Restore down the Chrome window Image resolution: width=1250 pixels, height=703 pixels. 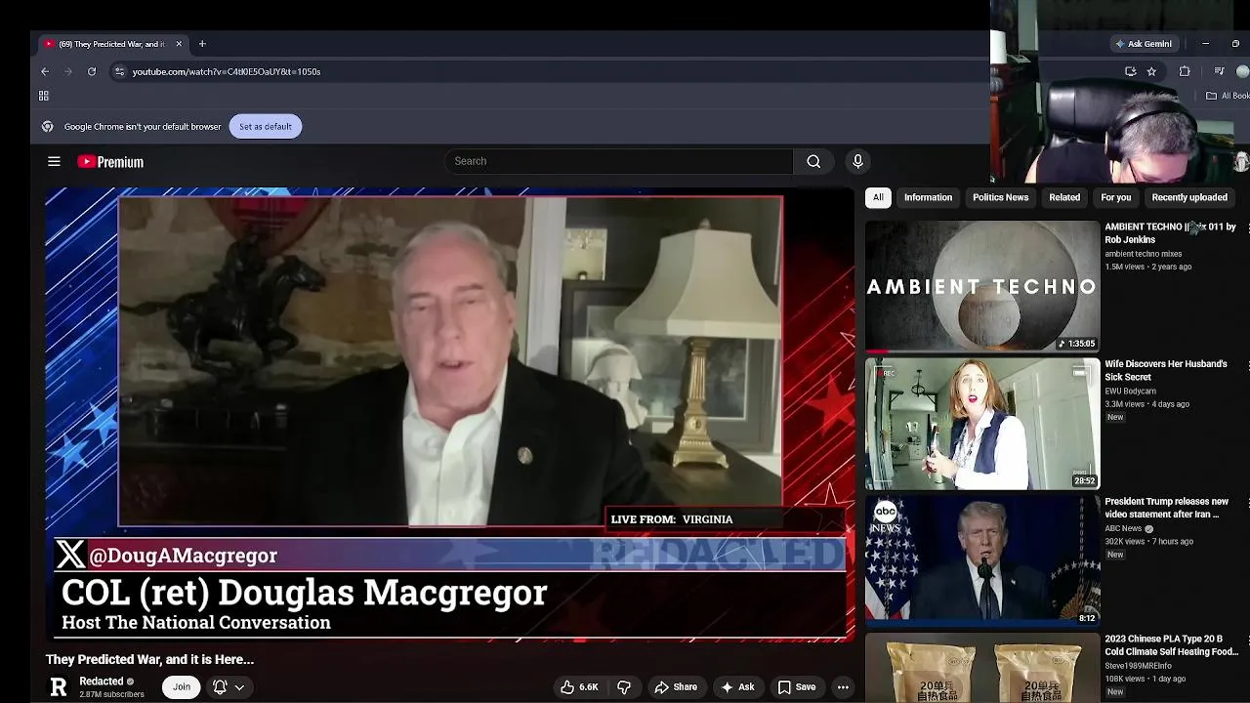1235,44
